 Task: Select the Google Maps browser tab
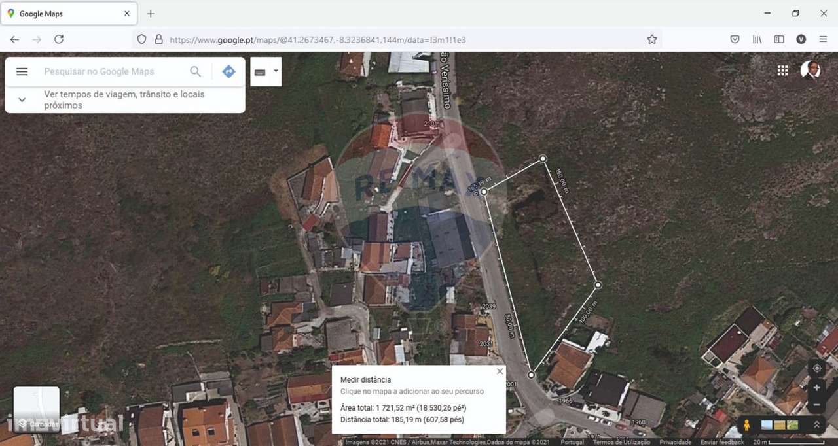point(69,14)
